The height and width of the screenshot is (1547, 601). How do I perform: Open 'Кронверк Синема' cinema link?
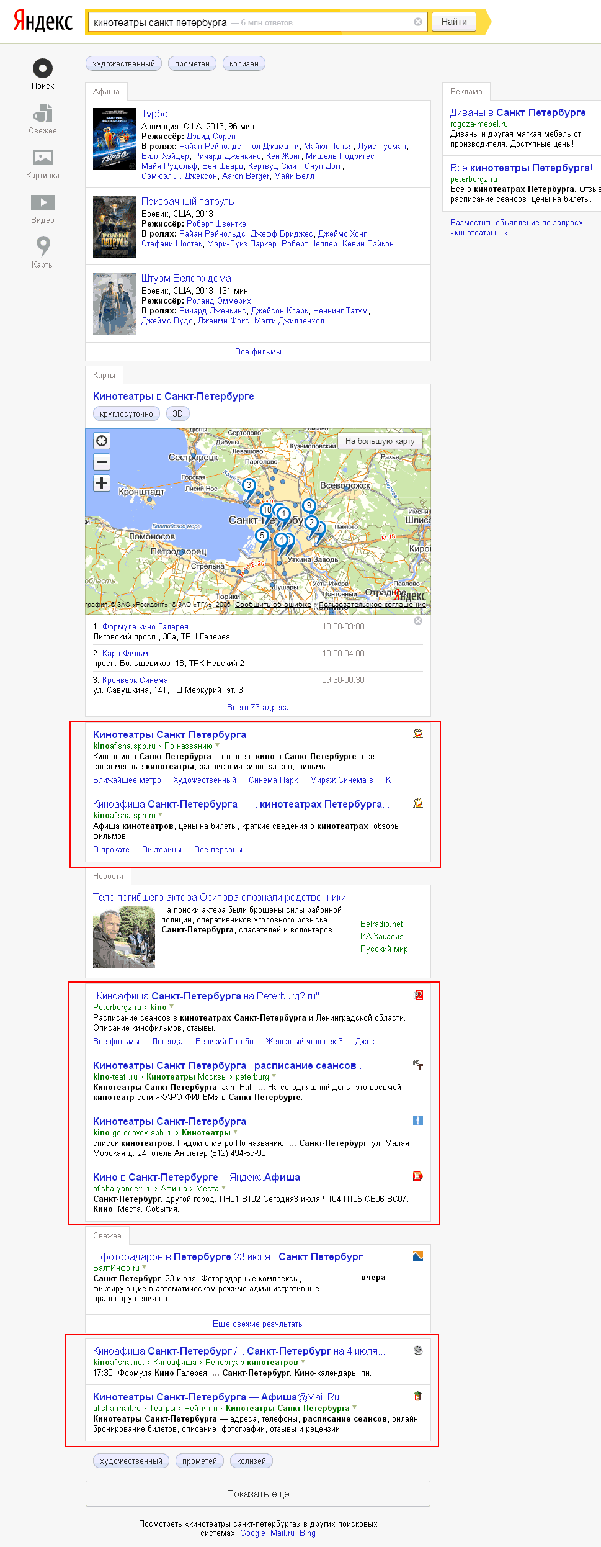click(x=135, y=680)
